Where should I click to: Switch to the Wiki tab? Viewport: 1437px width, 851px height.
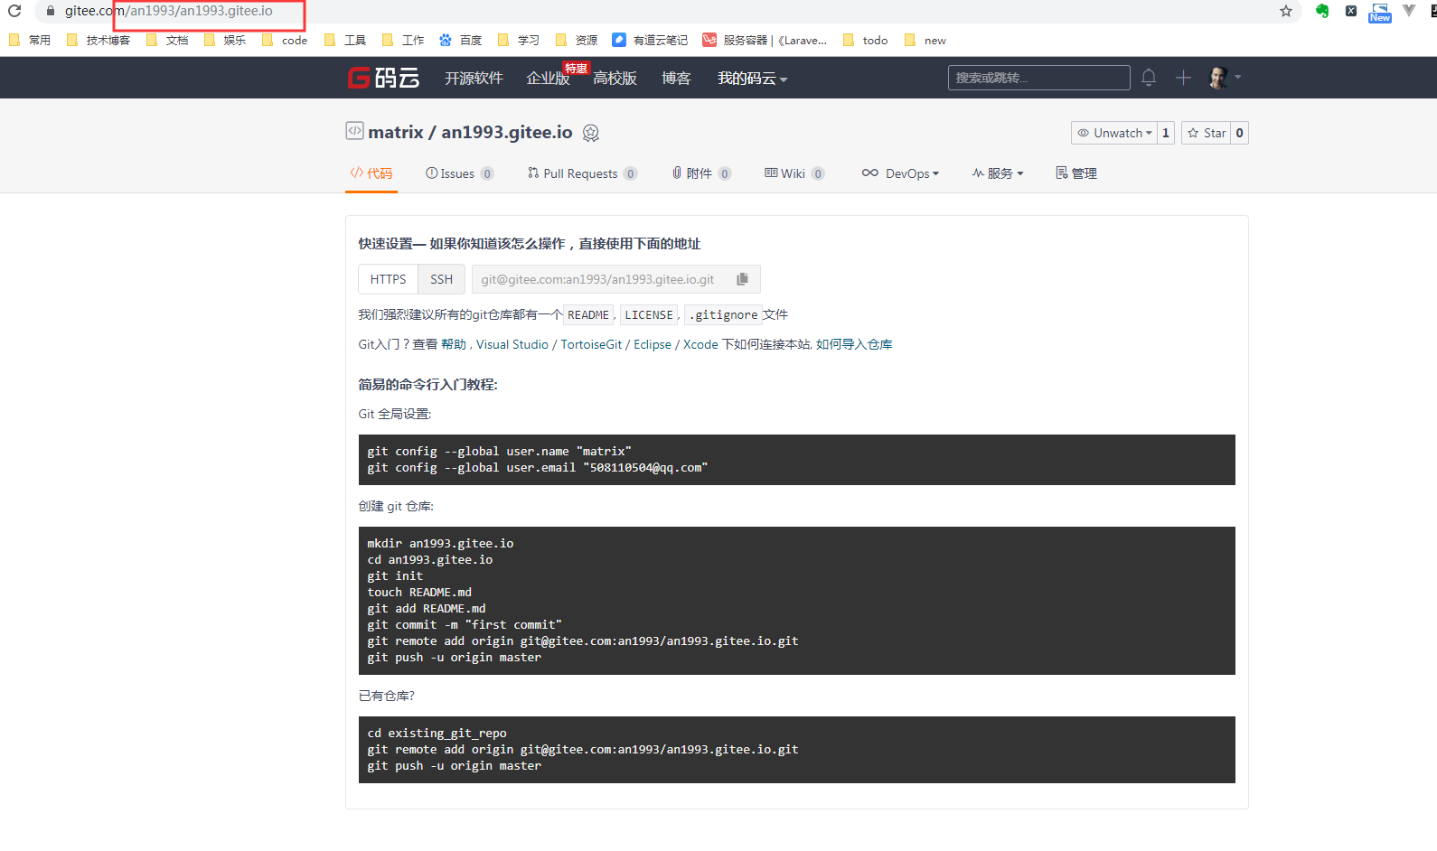pyautogui.click(x=794, y=173)
